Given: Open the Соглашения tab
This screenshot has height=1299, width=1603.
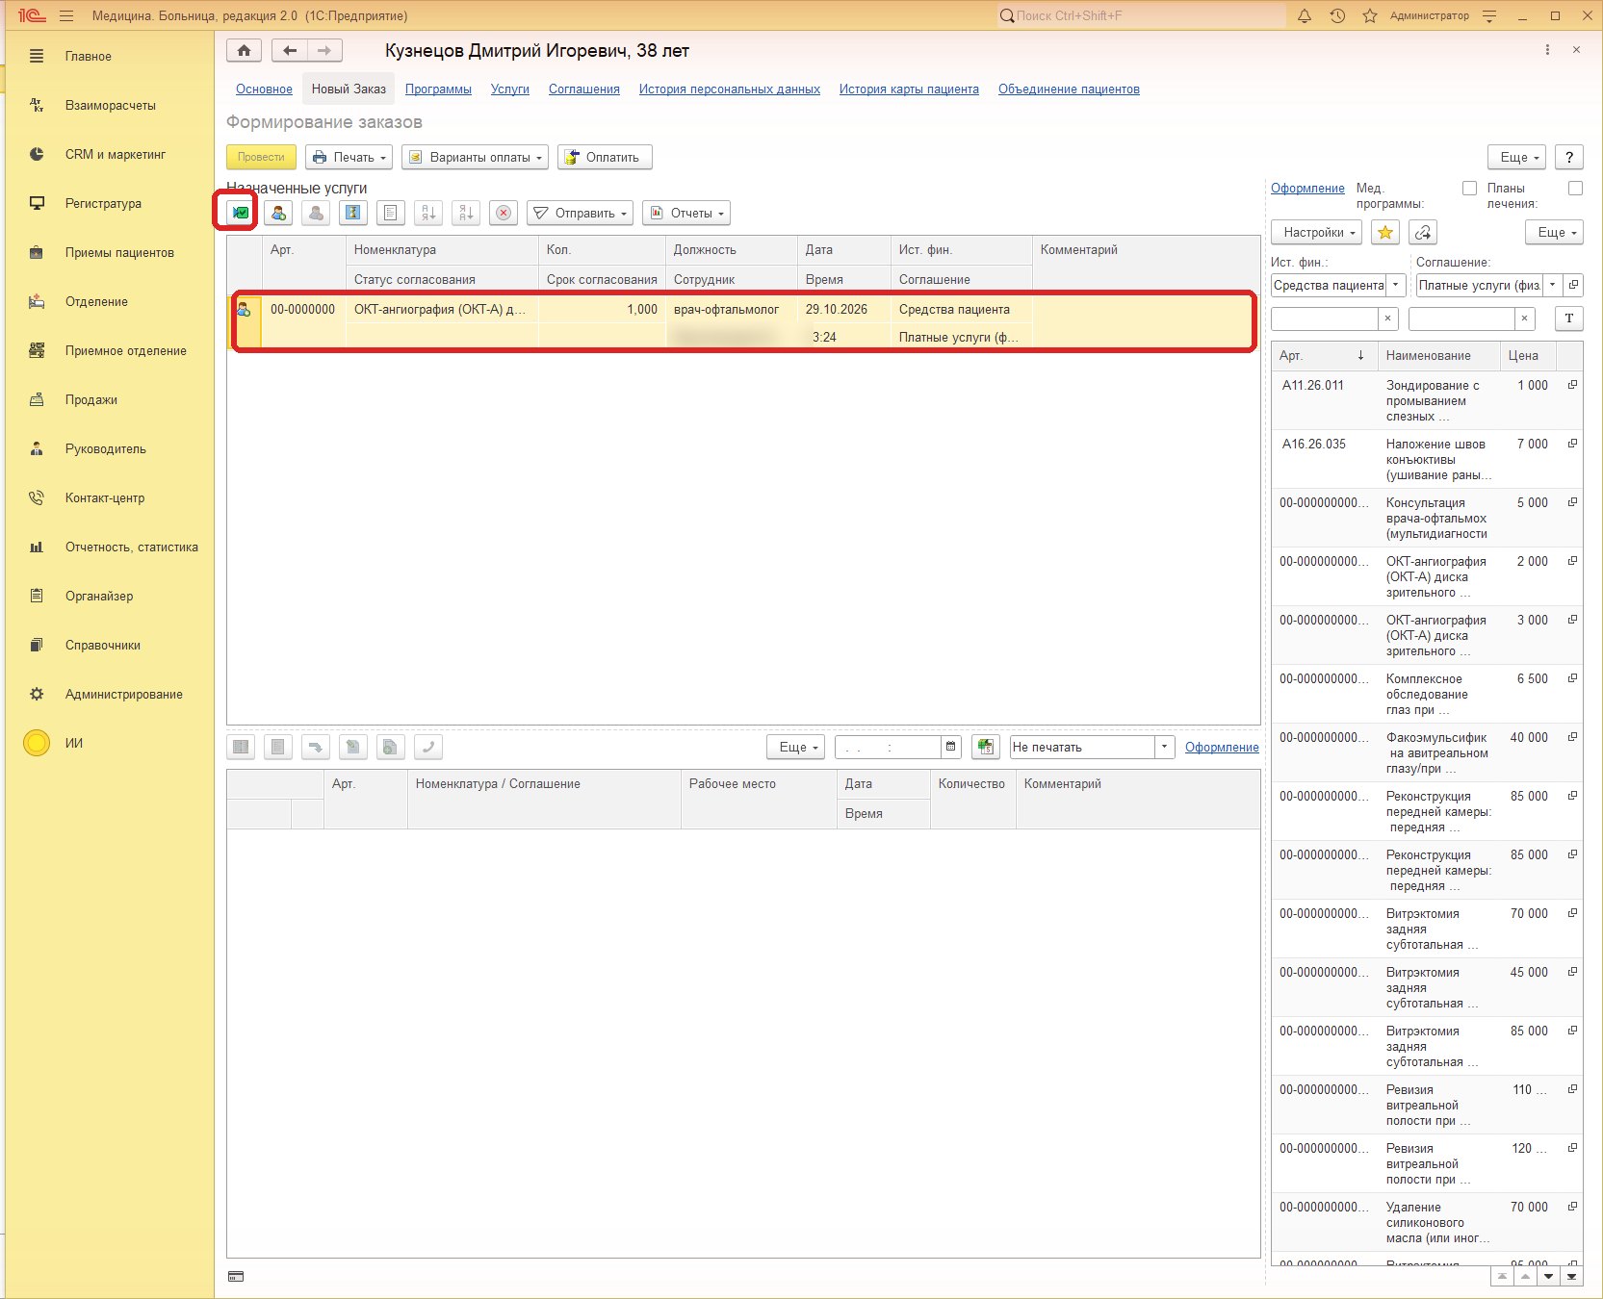Looking at the screenshot, I should tap(584, 89).
